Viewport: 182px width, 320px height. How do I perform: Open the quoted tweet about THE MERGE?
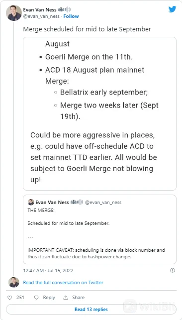click(99, 229)
